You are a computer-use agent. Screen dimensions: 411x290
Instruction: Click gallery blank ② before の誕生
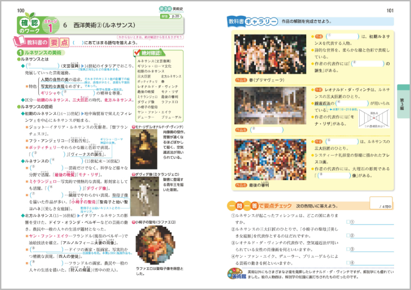[368, 64]
